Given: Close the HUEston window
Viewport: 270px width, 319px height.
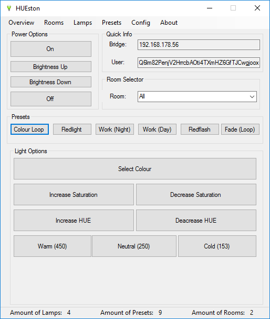Looking at the screenshot, I should click(x=257, y=8).
